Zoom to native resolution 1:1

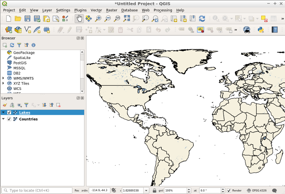coord(117,18)
